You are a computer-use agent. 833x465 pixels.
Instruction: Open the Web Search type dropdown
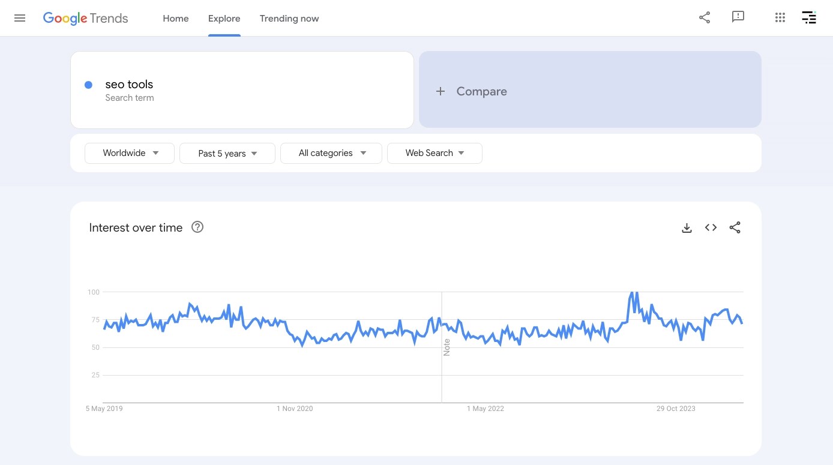[x=435, y=153]
